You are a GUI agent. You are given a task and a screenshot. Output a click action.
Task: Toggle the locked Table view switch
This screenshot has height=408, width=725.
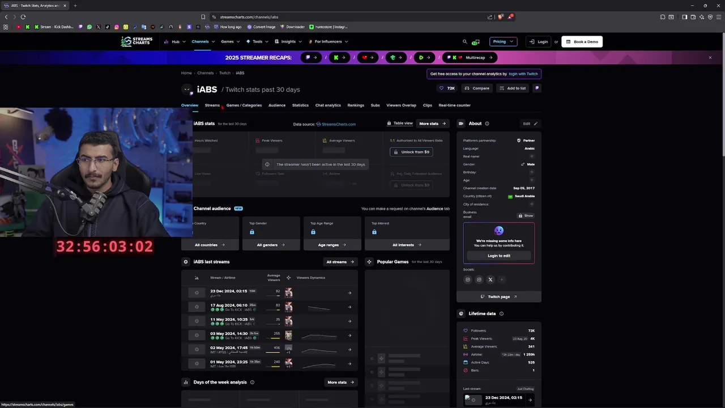(400, 124)
